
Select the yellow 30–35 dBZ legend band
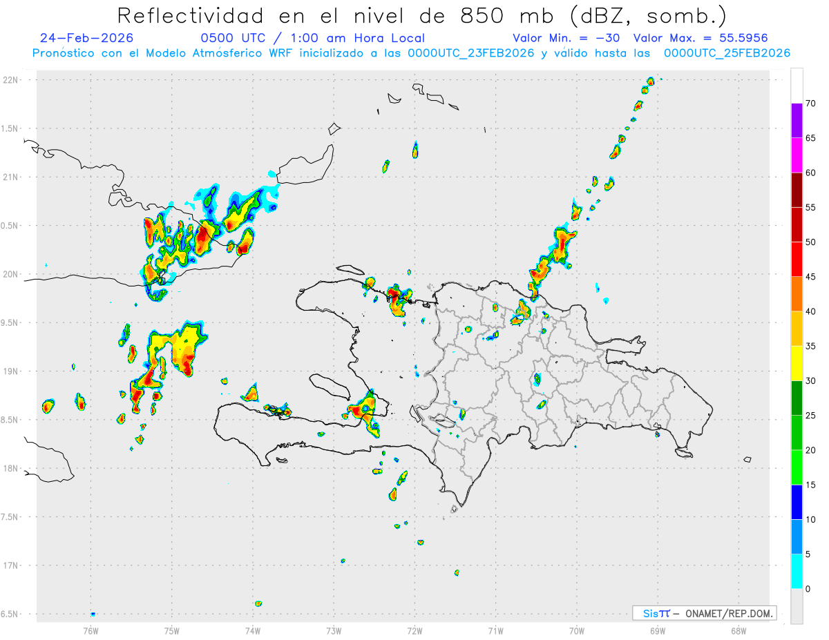[797, 363]
